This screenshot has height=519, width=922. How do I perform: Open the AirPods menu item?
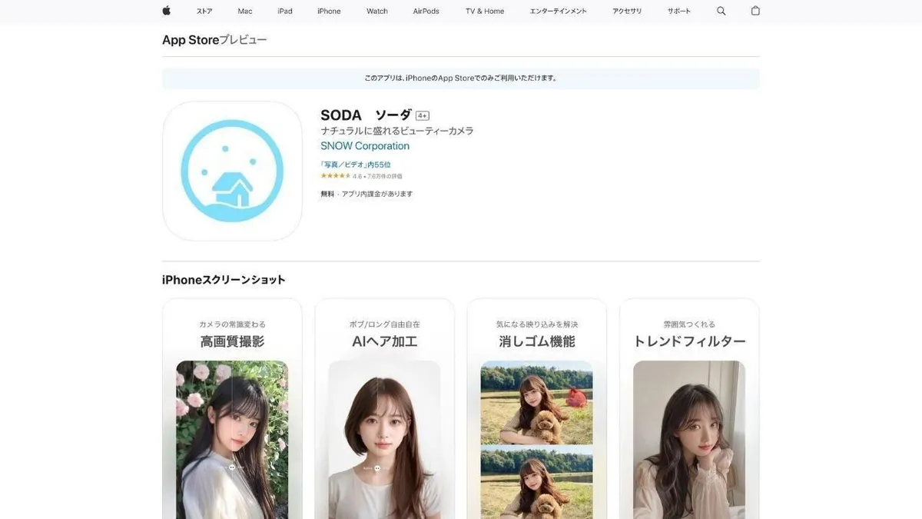tap(426, 12)
